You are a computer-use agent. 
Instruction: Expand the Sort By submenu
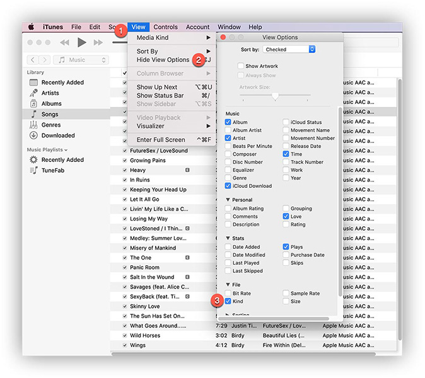tap(172, 51)
